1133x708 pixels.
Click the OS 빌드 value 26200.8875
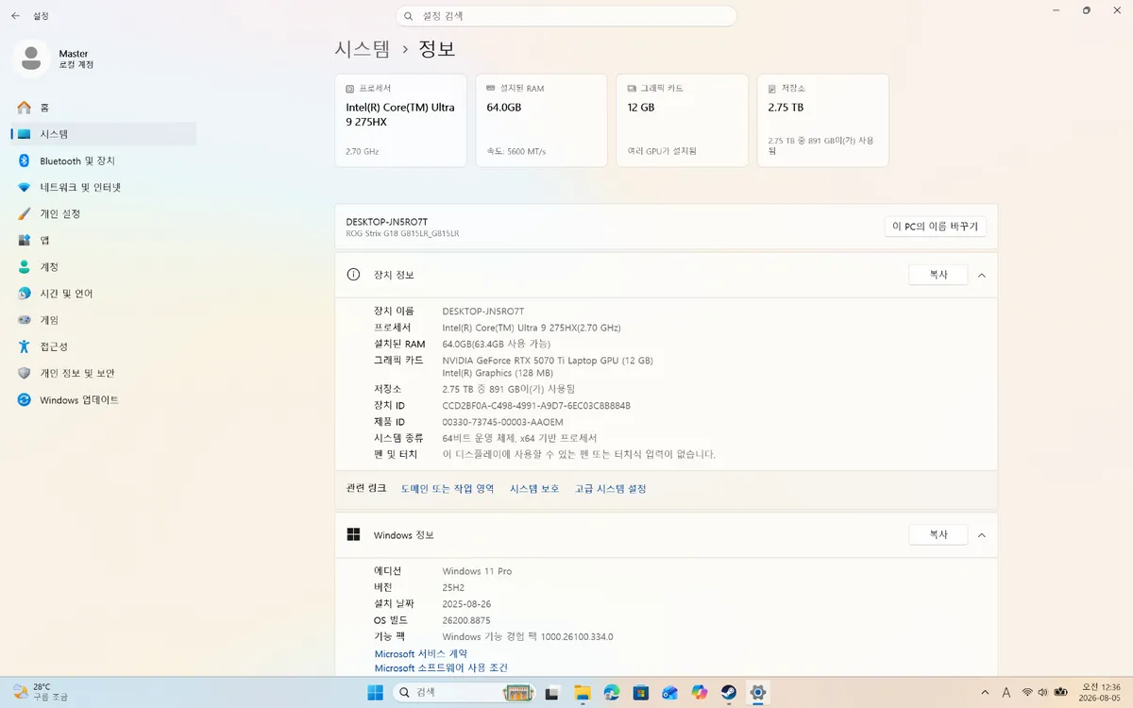[x=466, y=620]
